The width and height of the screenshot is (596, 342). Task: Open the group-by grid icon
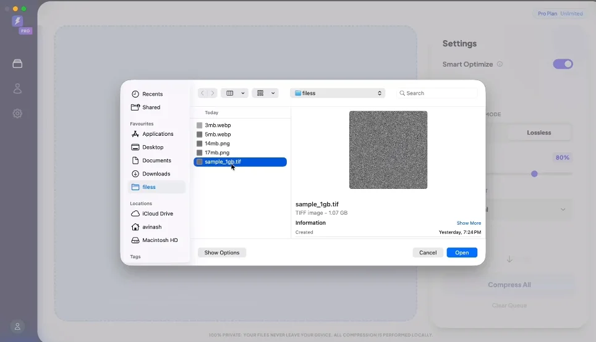260,93
